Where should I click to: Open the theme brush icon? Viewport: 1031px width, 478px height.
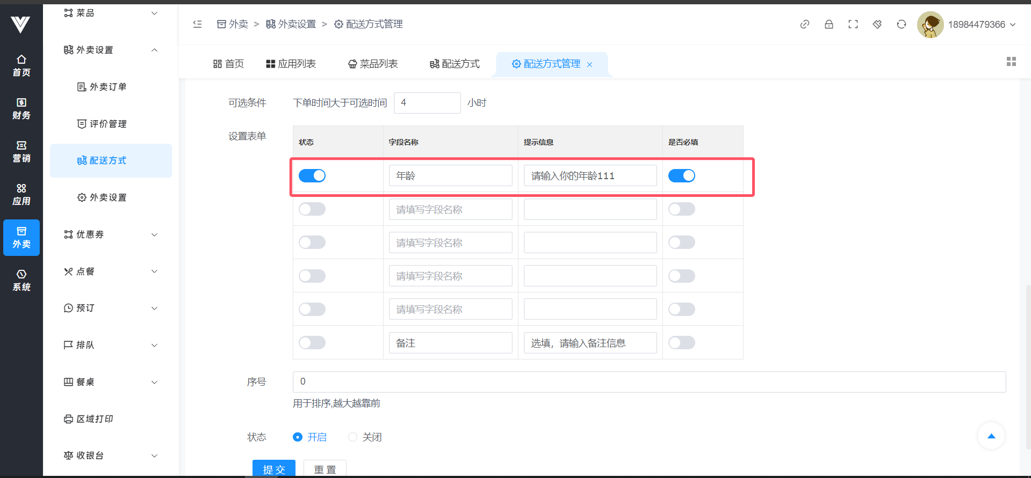pos(877,24)
